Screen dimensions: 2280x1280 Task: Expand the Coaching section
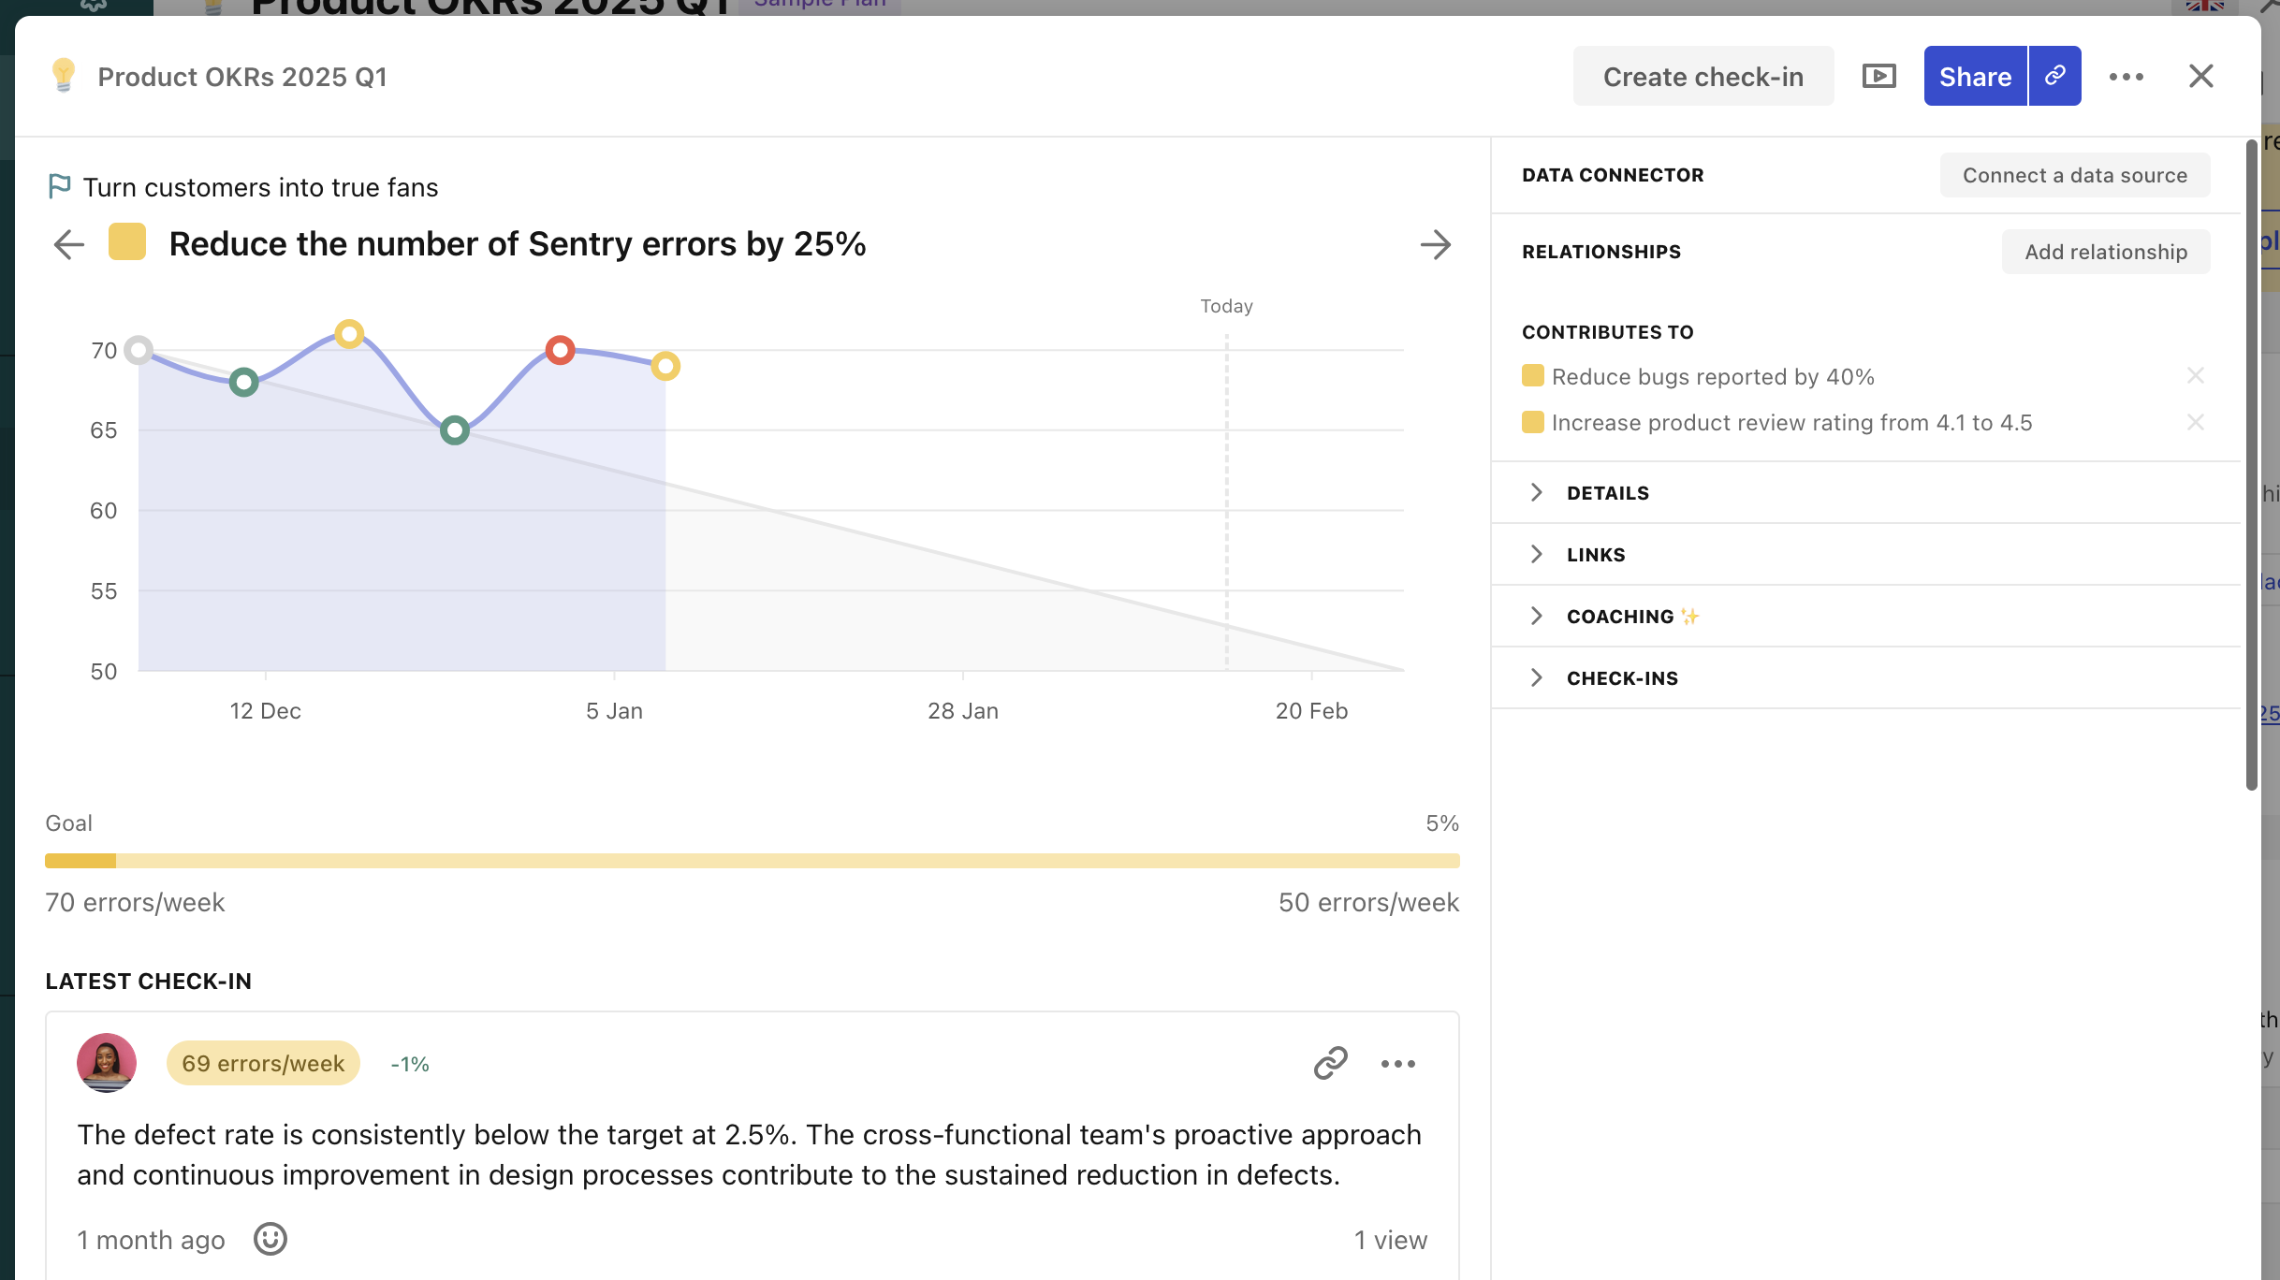click(1619, 617)
